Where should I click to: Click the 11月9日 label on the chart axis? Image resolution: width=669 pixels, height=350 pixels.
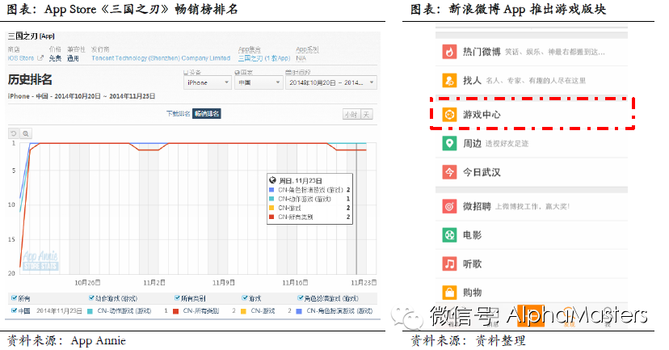coord(224,283)
